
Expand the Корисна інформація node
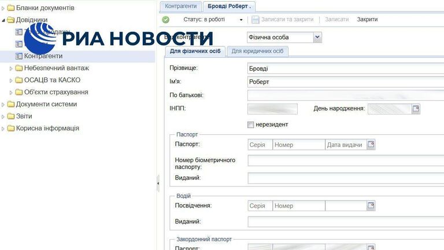tap(3, 129)
